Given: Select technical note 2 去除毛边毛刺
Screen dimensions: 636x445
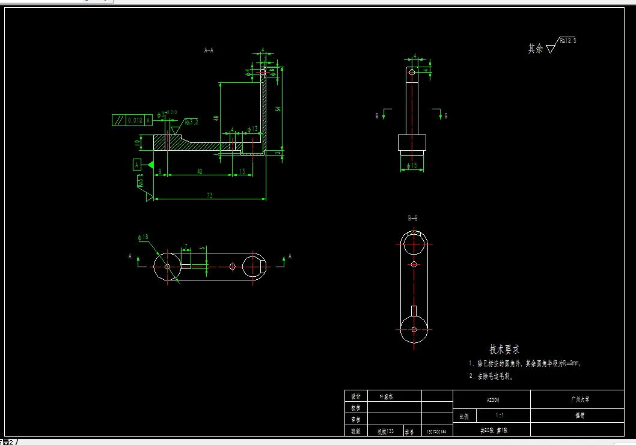Looking at the screenshot, I should click(491, 376).
